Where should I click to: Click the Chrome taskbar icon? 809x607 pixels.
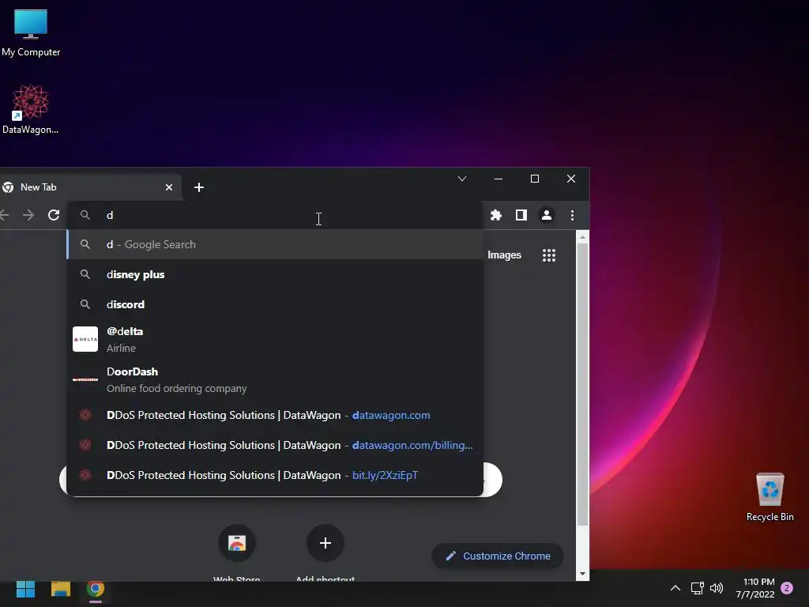(96, 589)
